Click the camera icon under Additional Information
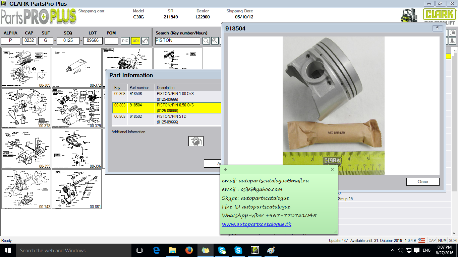458x257 pixels. coord(196,141)
